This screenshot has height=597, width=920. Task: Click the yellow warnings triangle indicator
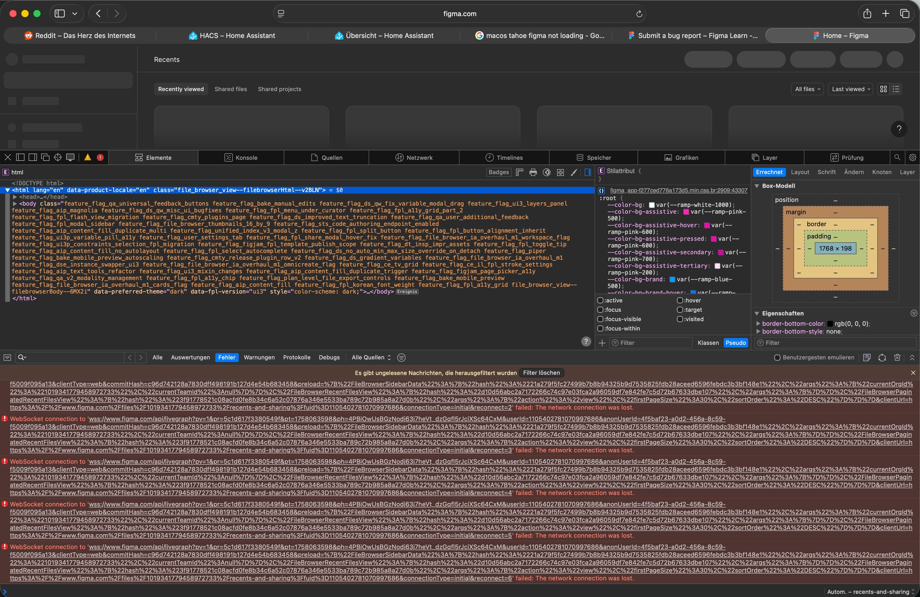[x=88, y=157]
